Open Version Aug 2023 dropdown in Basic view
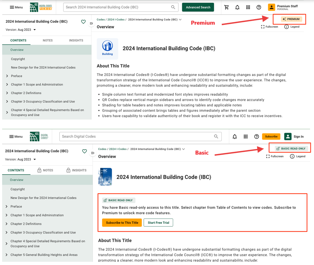The image size is (314, 265). pos(21,159)
